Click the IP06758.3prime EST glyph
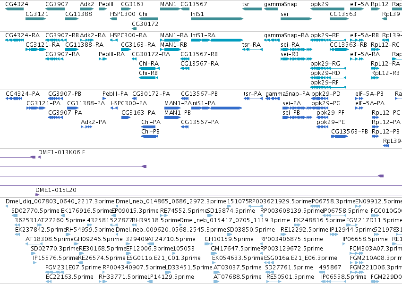The width and height of the screenshot is (402, 284). 315,206
